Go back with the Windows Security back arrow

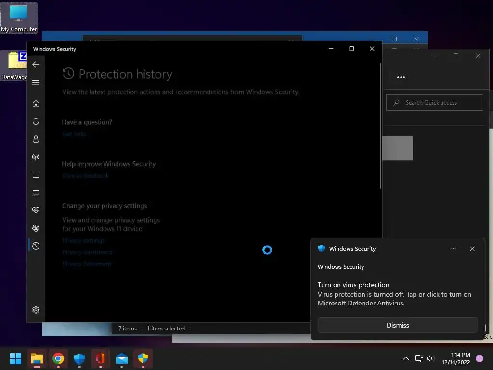coord(36,65)
